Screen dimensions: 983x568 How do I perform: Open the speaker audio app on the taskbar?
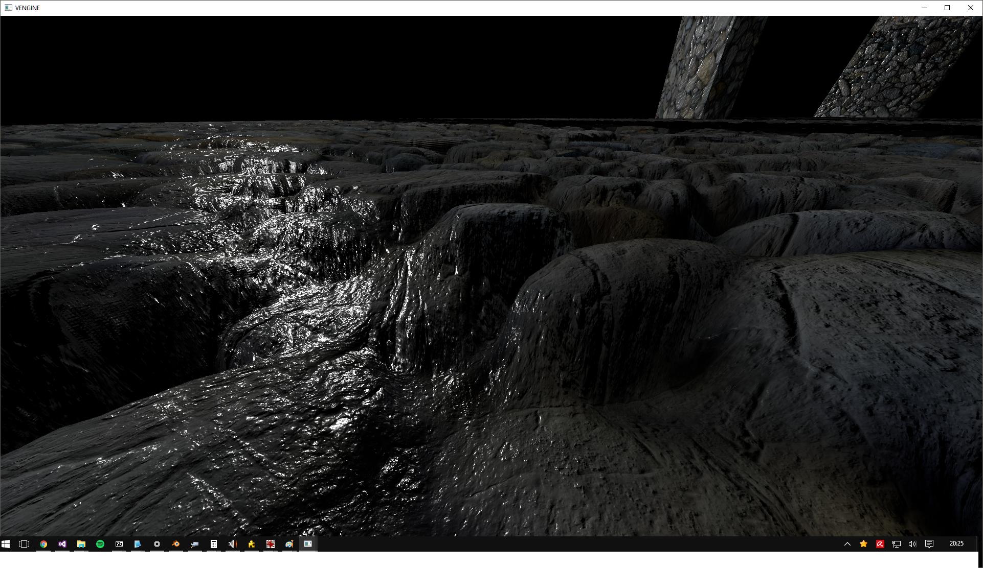[x=233, y=544]
